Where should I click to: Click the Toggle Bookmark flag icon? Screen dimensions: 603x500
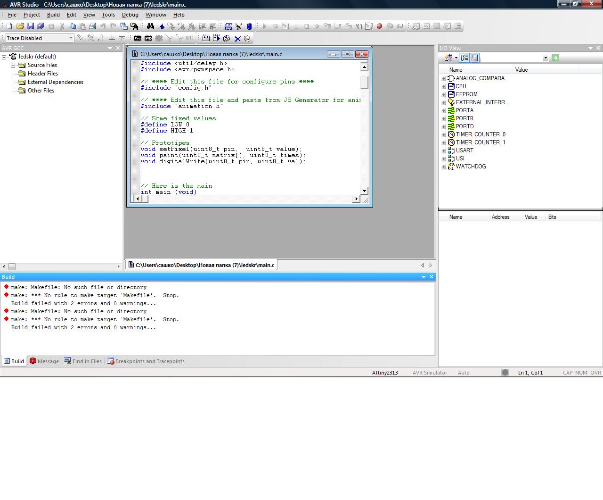(161, 26)
